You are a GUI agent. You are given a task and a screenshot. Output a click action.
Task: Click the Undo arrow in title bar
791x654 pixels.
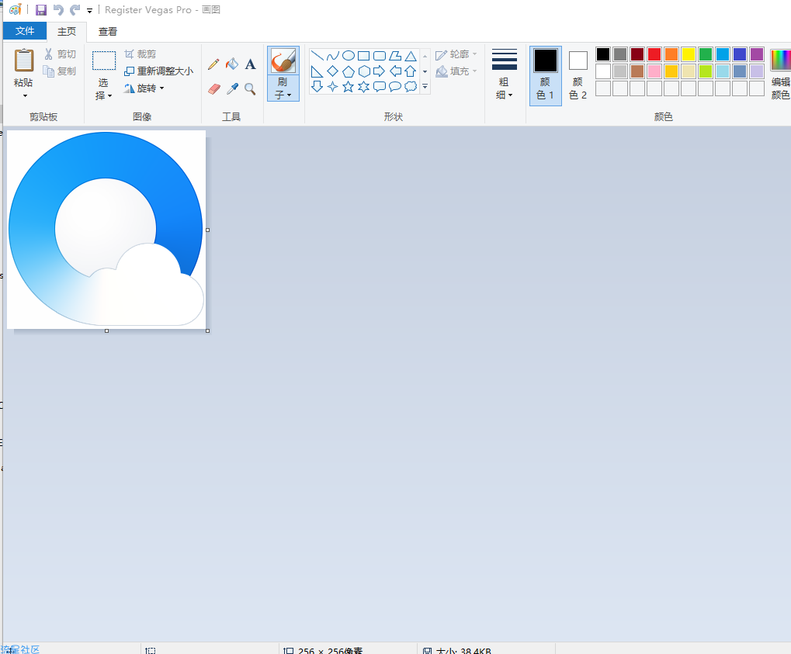click(58, 9)
